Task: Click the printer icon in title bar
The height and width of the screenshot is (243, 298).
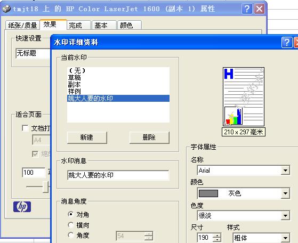Action: 6,9
